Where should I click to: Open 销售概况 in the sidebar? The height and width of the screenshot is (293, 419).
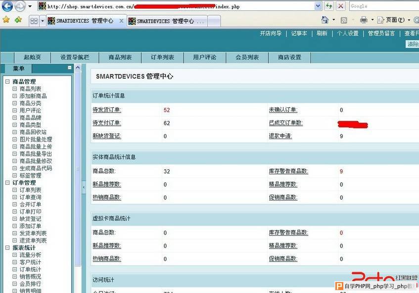(x=31, y=277)
